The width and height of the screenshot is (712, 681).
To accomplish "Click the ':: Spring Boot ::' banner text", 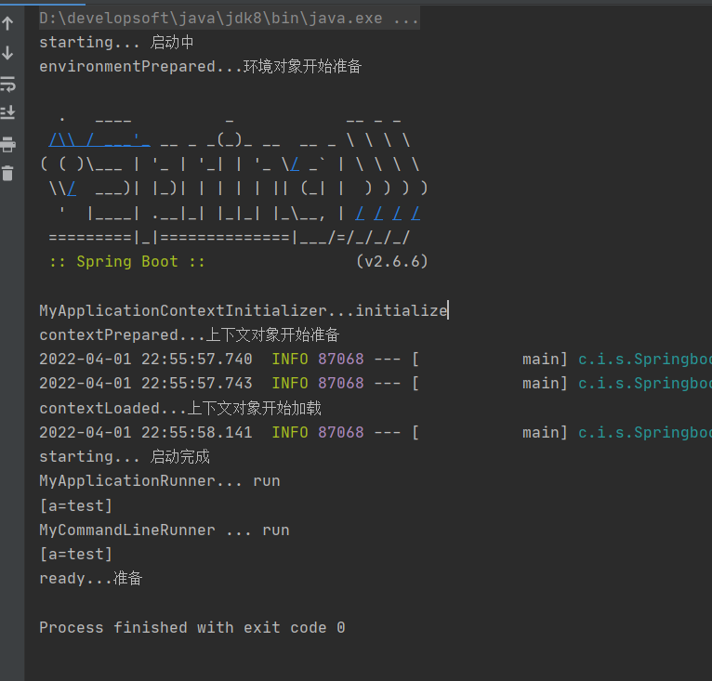I will [x=127, y=261].
